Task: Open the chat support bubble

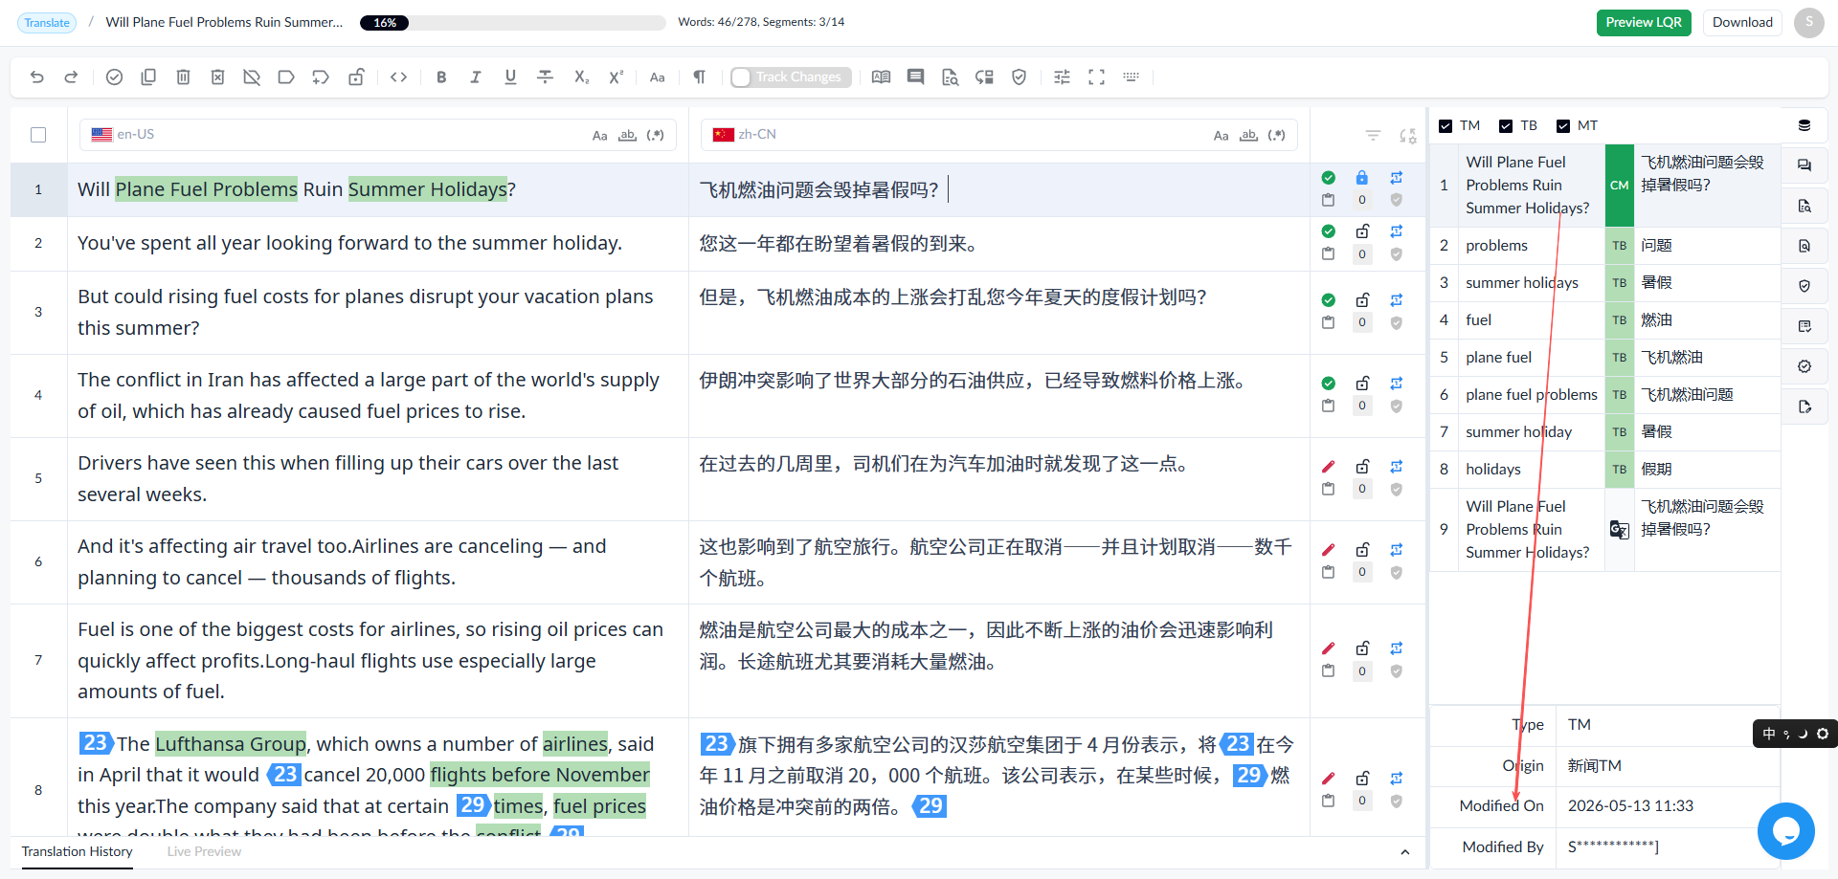Action: (x=1785, y=831)
